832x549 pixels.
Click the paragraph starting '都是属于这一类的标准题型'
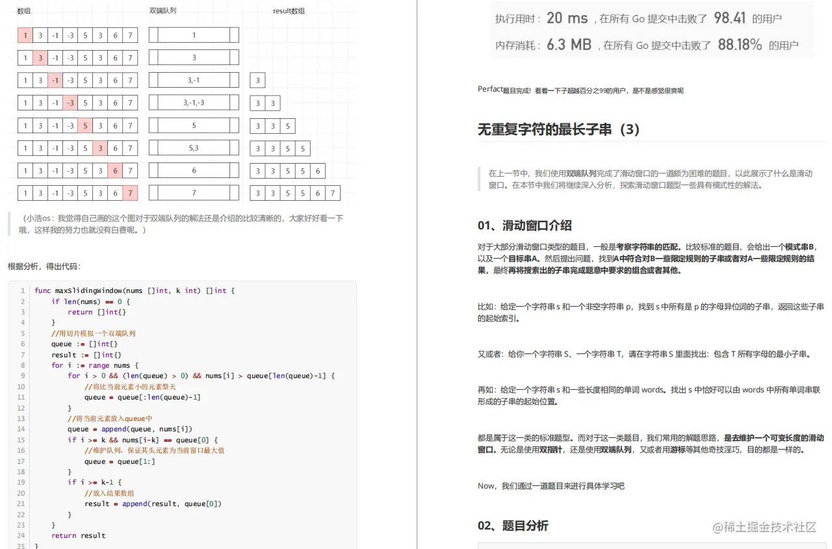pos(651,443)
